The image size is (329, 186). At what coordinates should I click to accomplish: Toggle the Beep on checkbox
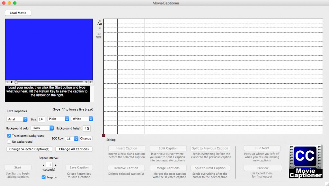pyautogui.click(x=43, y=177)
